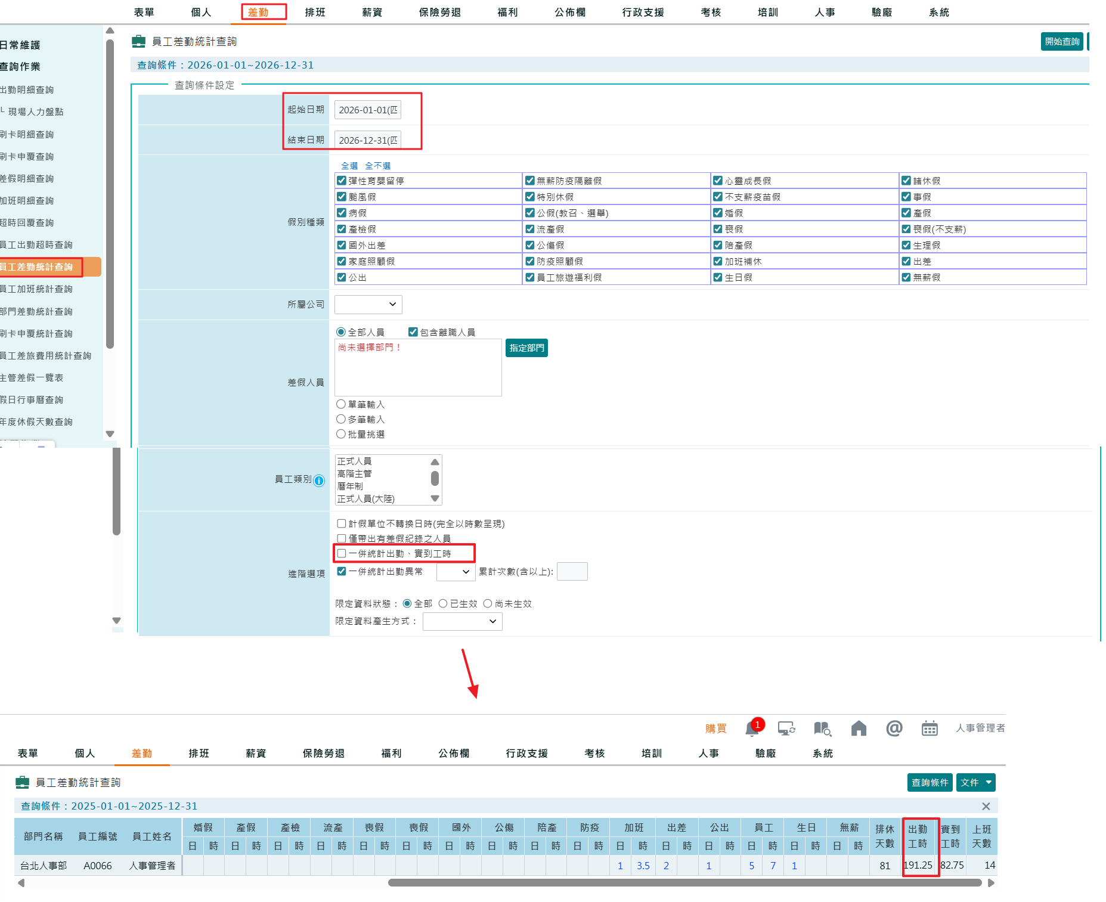The width and height of the screenshot is (1106, 902).
Task: Open the calendar icon in header
Action: 930,729
